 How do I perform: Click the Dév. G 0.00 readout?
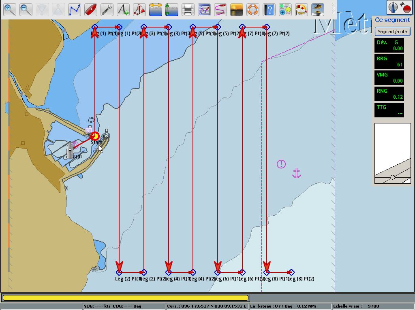pos(389,45)
